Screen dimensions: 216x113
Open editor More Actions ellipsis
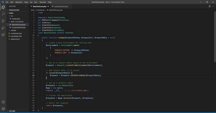(x=213, y=7)
